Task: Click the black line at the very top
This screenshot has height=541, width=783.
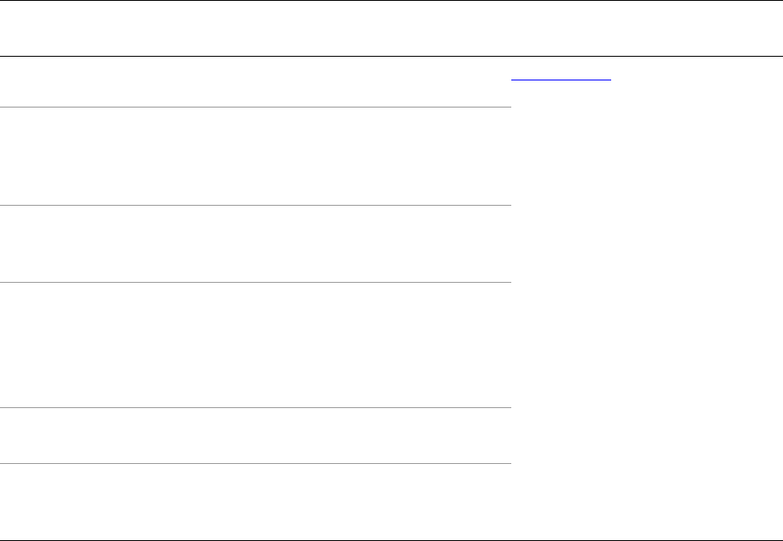Action: (391, 1)
